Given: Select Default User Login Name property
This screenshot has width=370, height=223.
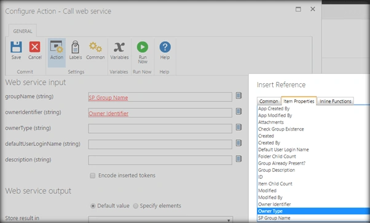Looking at the screenshot, I should click(283, 150).
